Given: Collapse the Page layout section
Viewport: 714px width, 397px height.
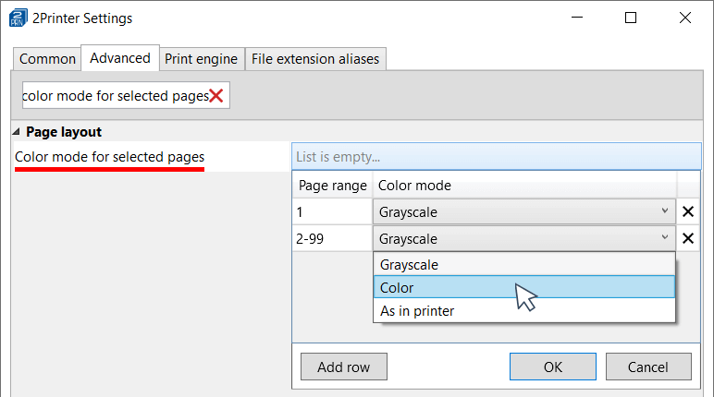Looking at the screenshot, I should [x=17, y=132].
